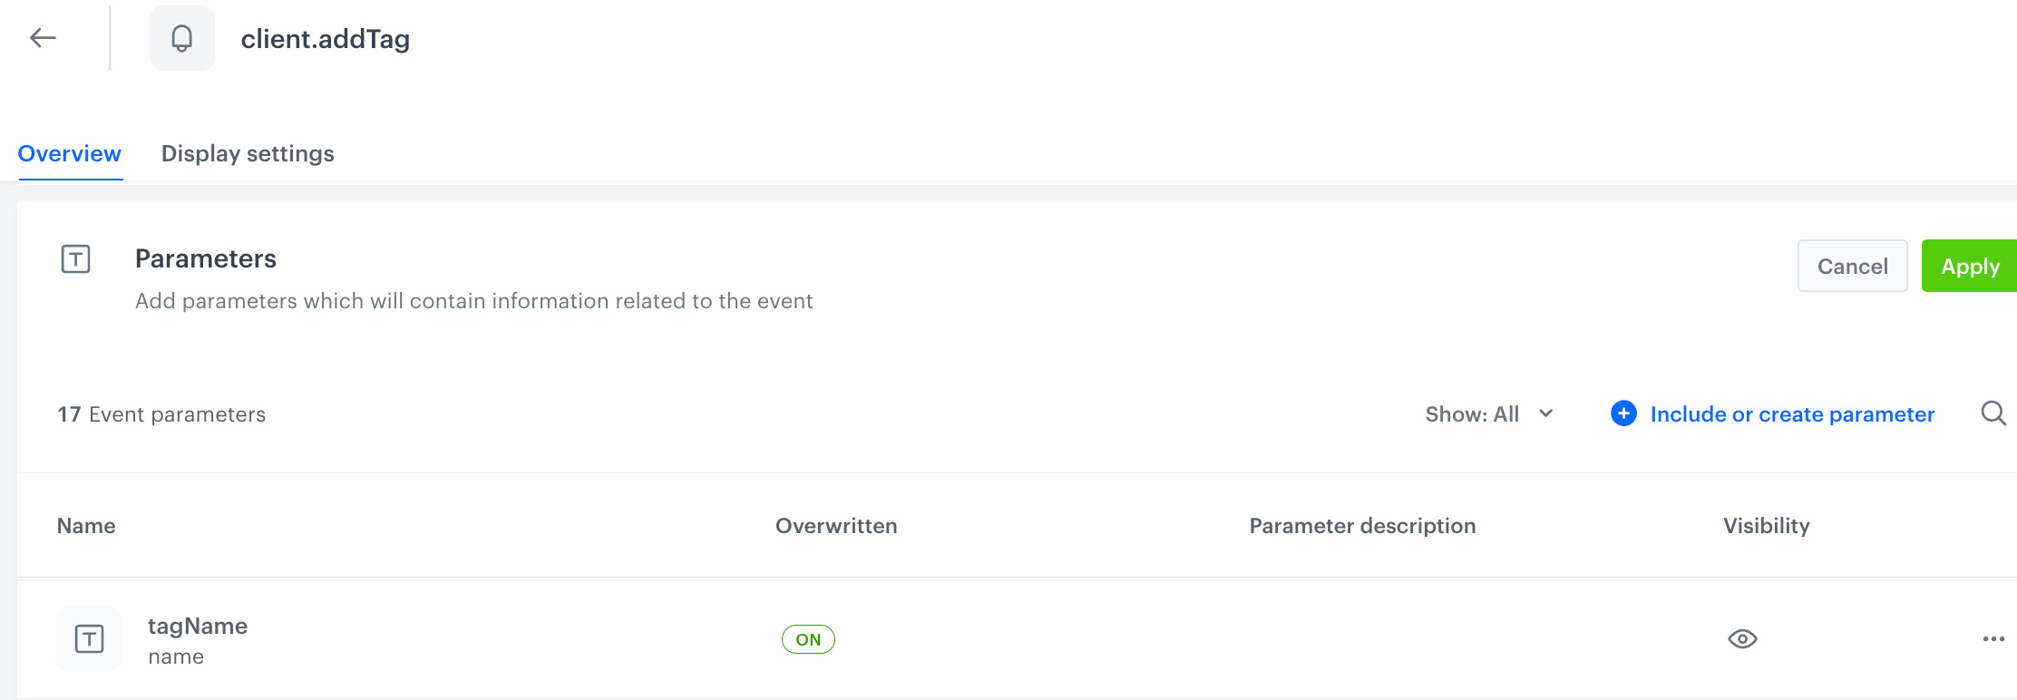Click the Name column header
The width and height of the screenshot is (2017, 700).
[86, 526]
